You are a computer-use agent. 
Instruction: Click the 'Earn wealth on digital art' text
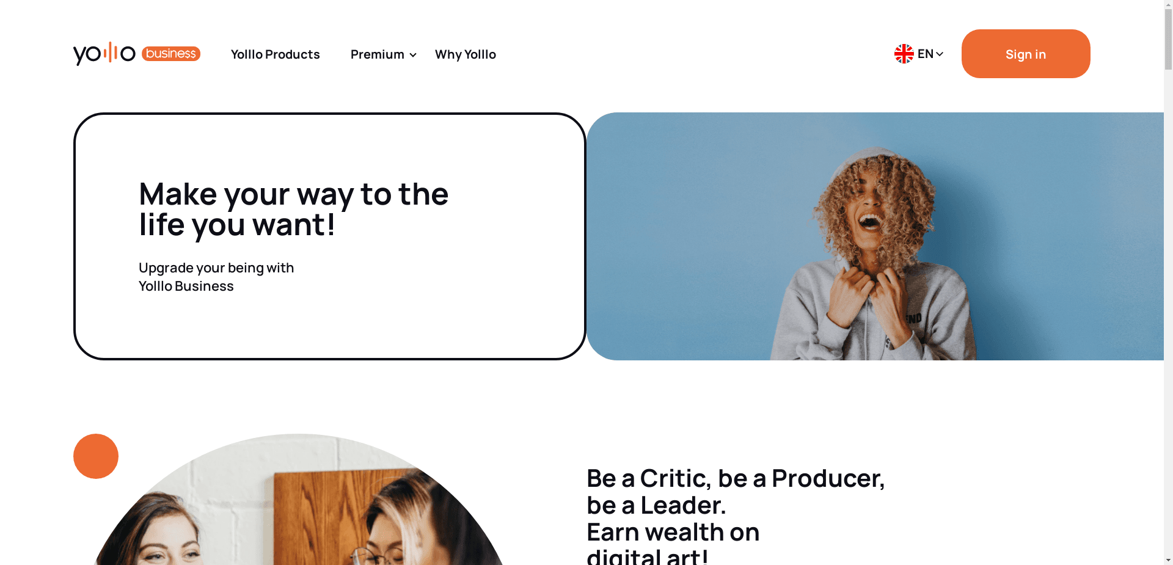(x=673, y=542)
